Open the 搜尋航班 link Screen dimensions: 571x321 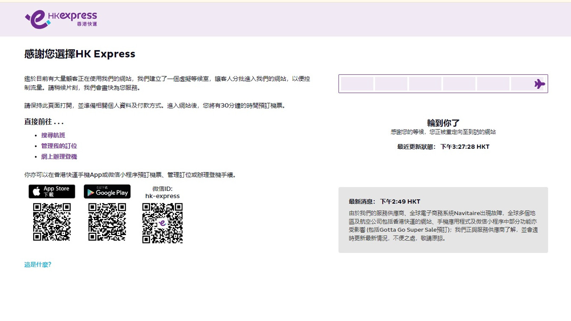[x=53, y=135]
